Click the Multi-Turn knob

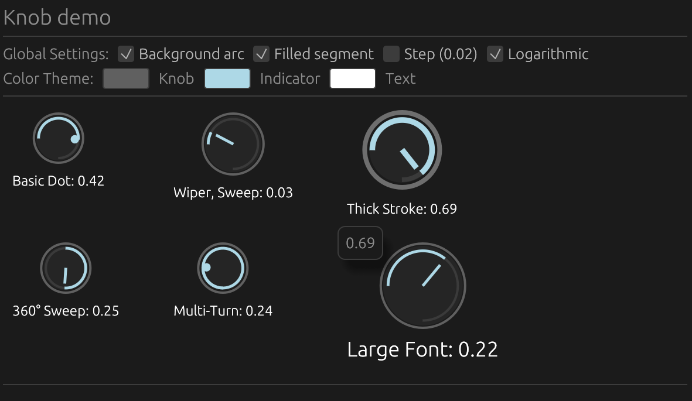click(x=223, y=268)
